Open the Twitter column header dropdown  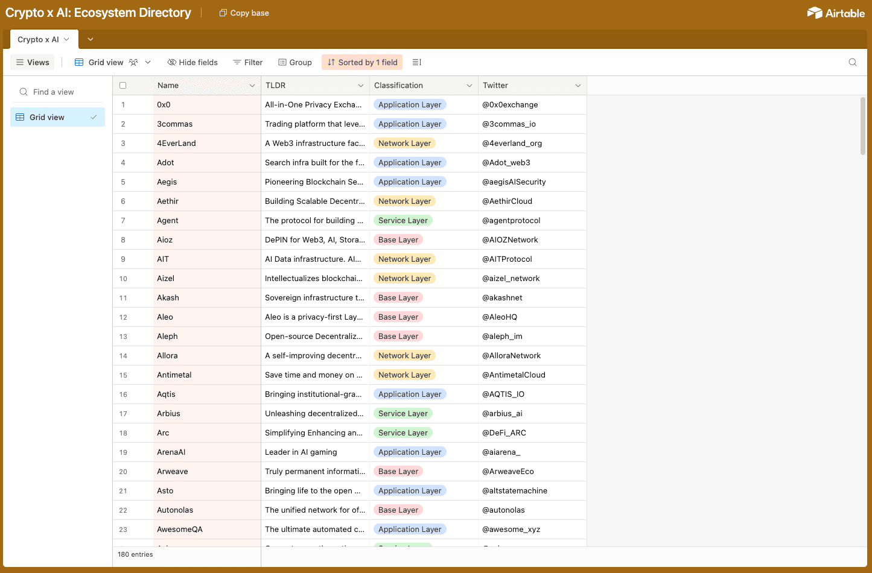point(578,86)
